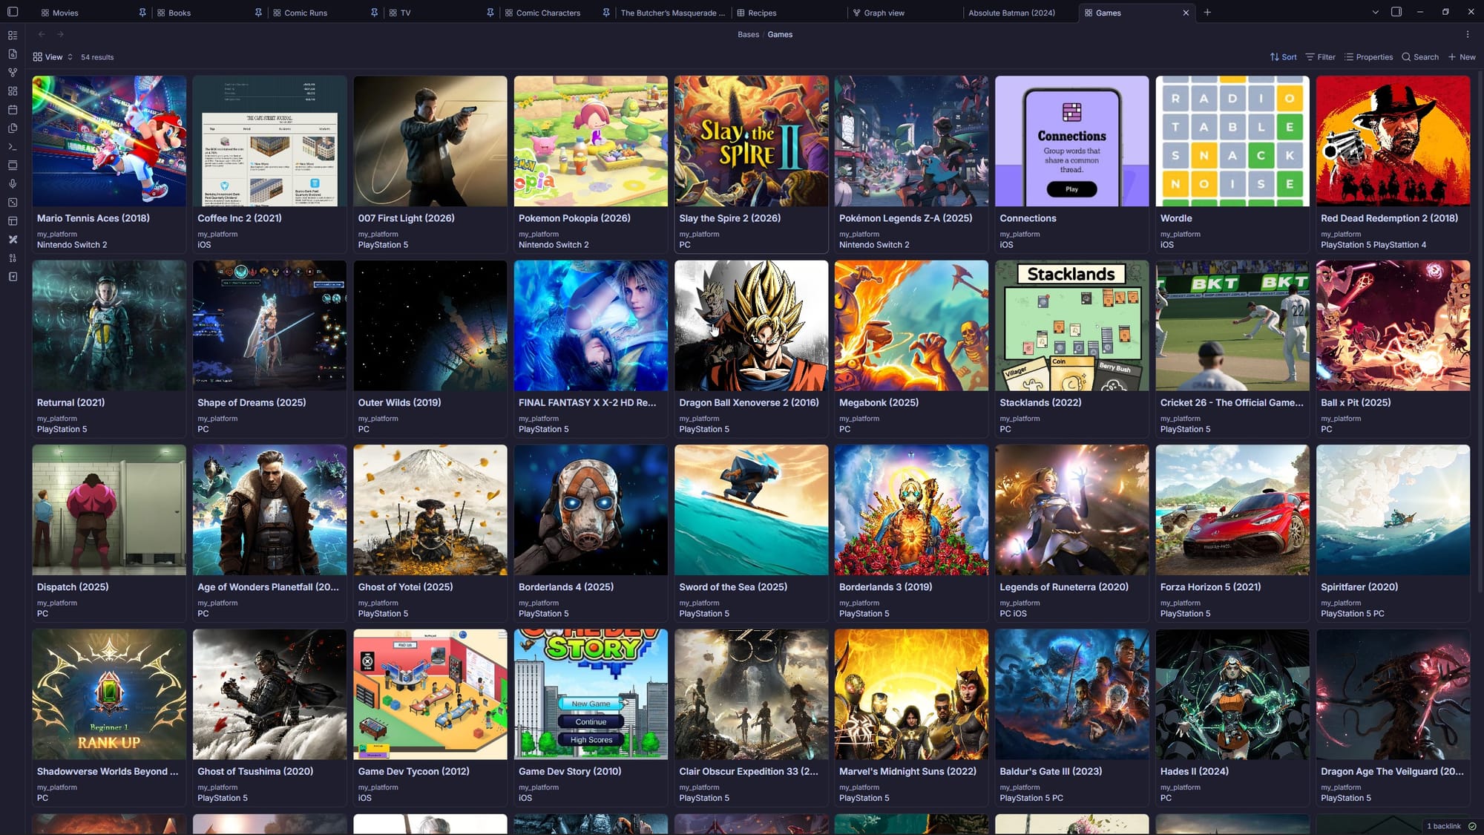Click the 54 results count
Screen dimensions: 1484x835
pos(97,57)
